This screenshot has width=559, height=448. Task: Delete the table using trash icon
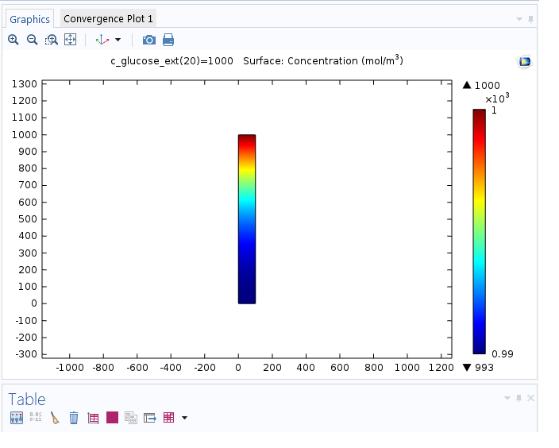pos(74,418)
